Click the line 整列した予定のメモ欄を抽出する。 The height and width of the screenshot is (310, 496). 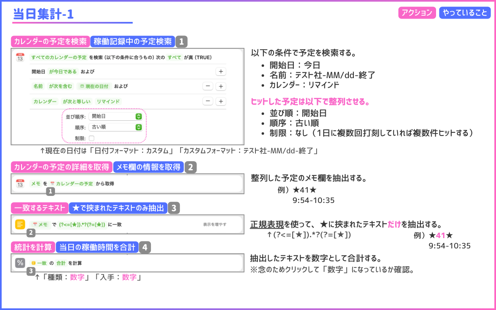click(309, 178)
